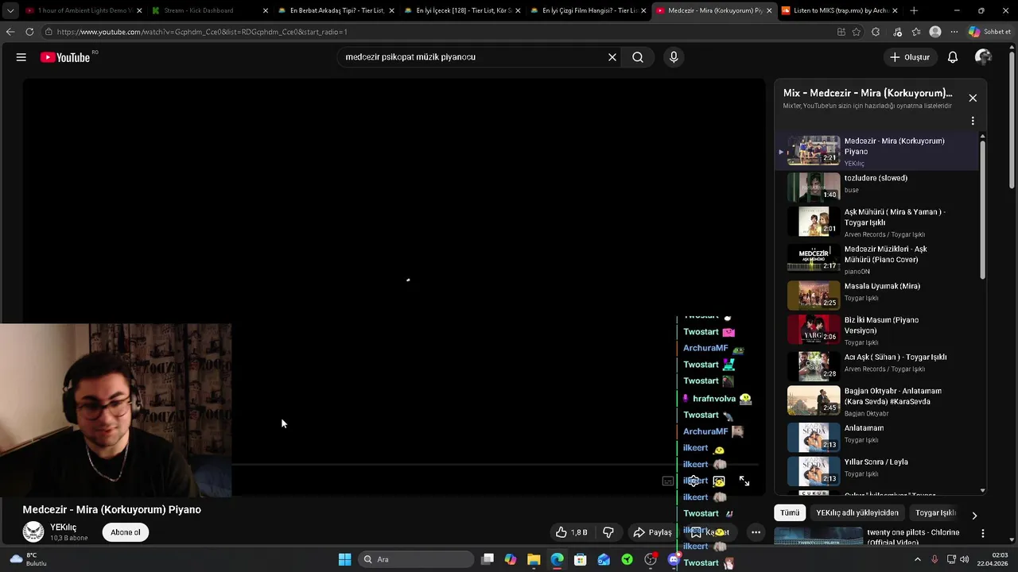Open browser favorites list icon
Screen dimensions: 1018x572
916,32
